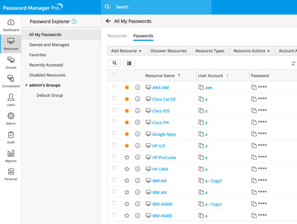
Task: Expand the Add Resource dropdown
Action: point(127,50)
